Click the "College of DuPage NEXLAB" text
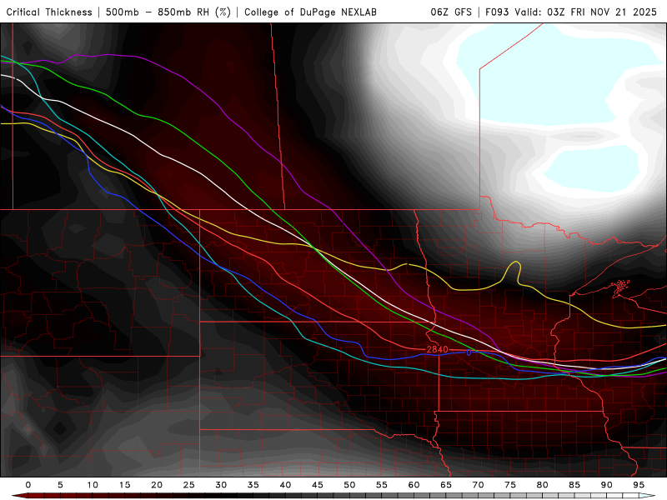This screenshot has width=667, height=500. click(x=310, y=12)
